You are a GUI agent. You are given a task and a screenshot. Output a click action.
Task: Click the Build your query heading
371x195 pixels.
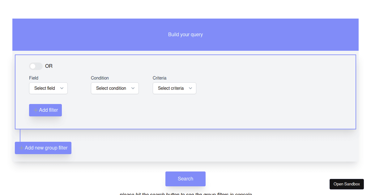tap(185, 34)
